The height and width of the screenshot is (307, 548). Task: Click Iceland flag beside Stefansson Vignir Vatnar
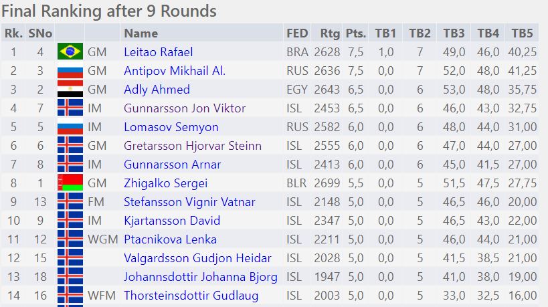click(x=70, y=201)
